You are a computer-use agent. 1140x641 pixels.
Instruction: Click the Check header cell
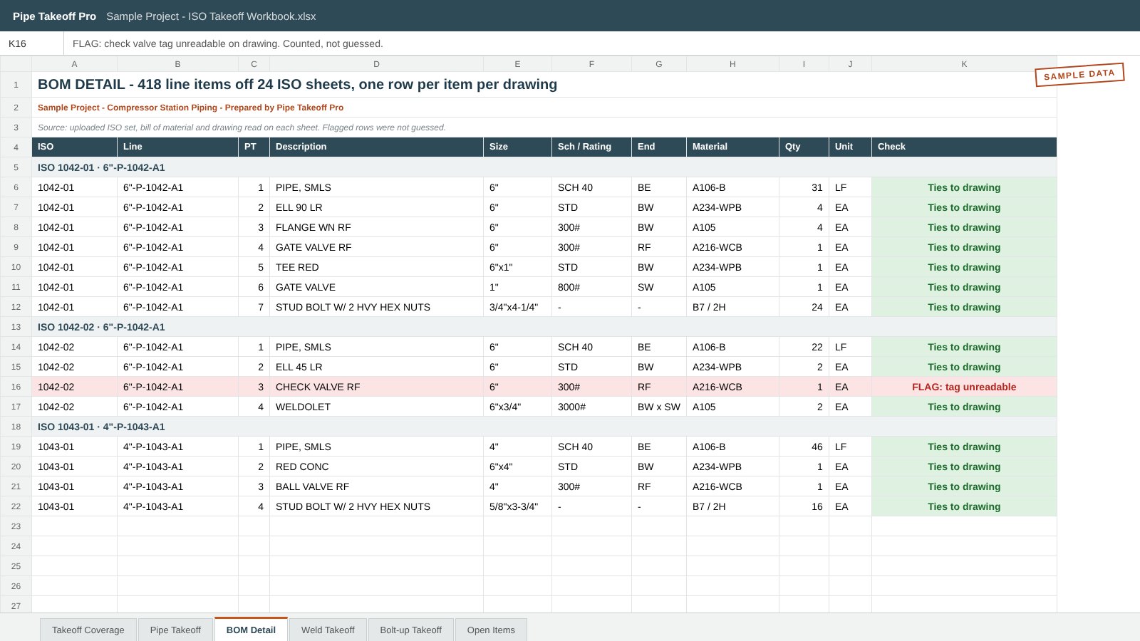(964, 147)
